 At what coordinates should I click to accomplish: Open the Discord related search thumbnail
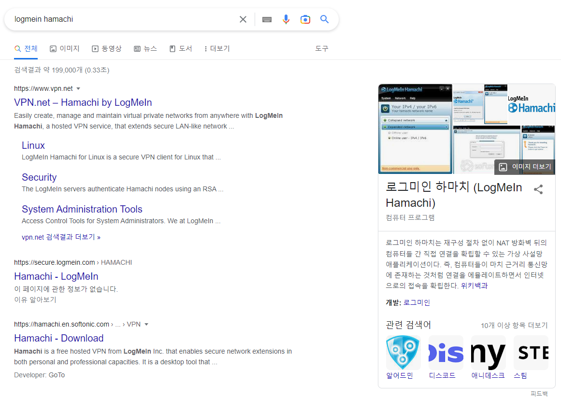click(x=446, y=352)
